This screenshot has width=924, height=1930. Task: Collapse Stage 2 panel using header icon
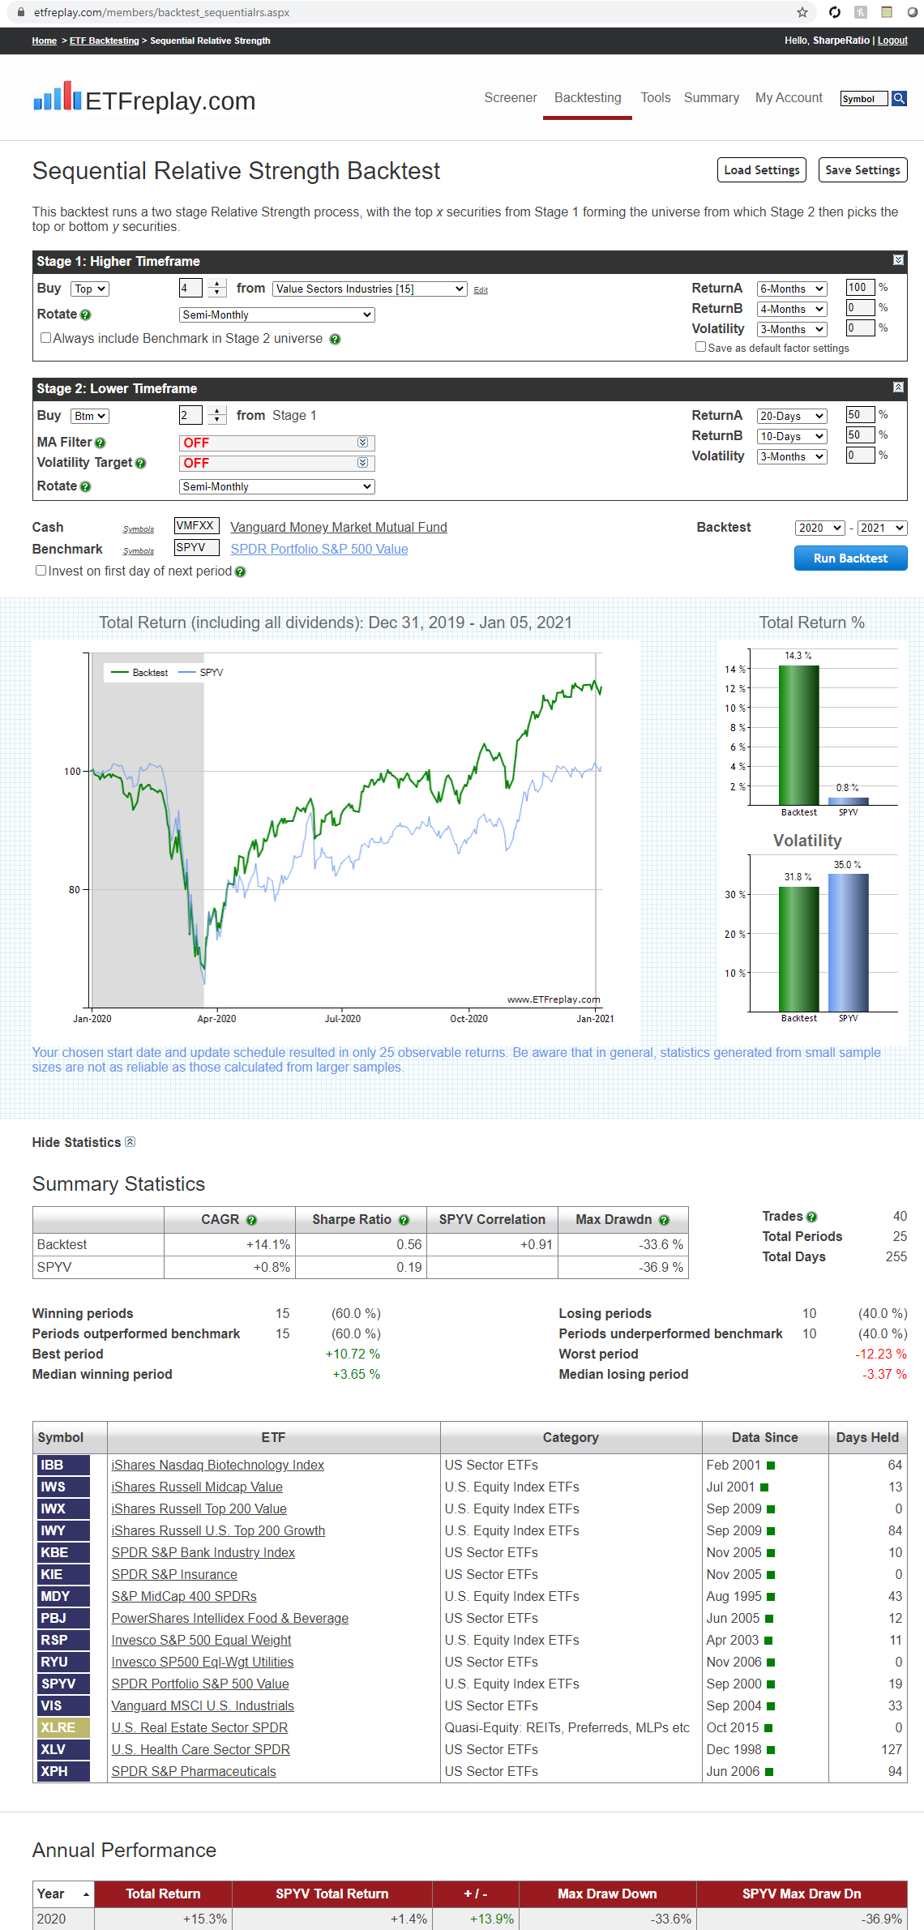pyautogui.click(x=898, y=387)
